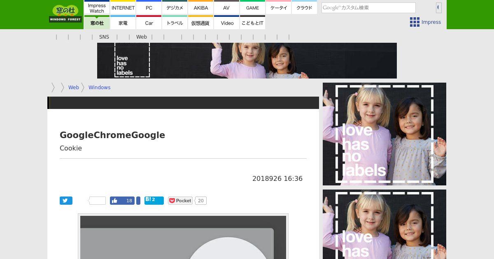Click the Windows breadcrumb link
The height and width of the screenshot is (259, 494).
[x=99, y=88]
